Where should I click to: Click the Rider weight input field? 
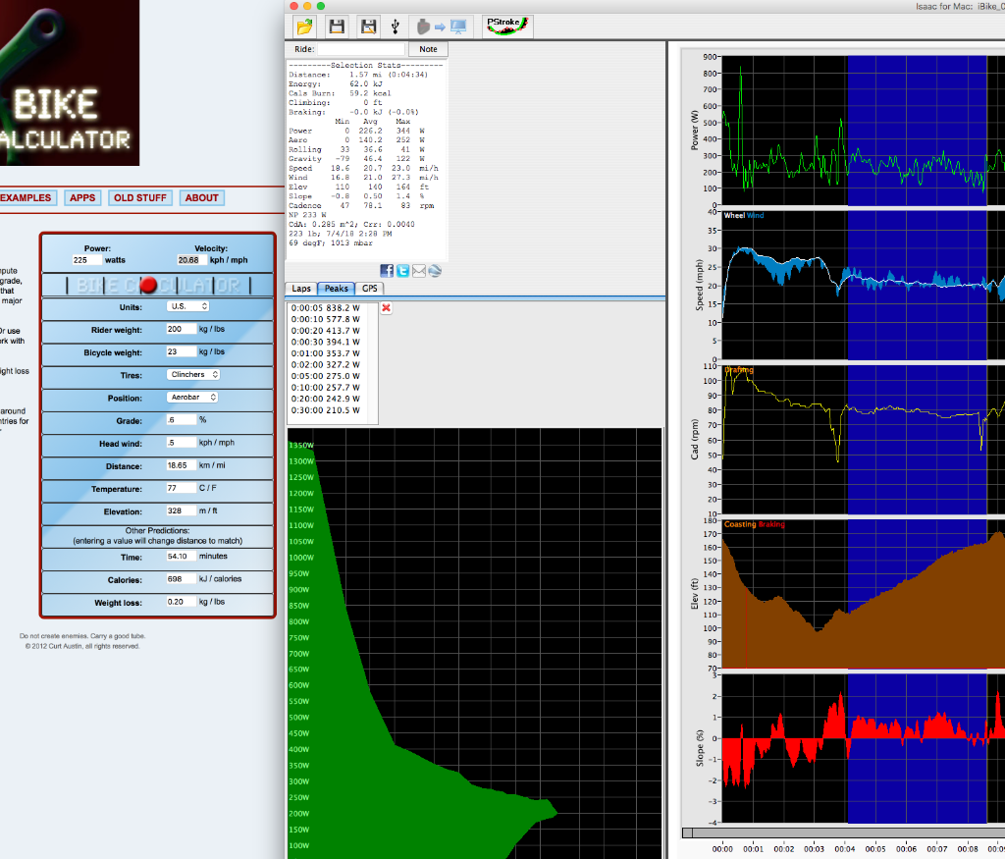[x=182, y=329]
